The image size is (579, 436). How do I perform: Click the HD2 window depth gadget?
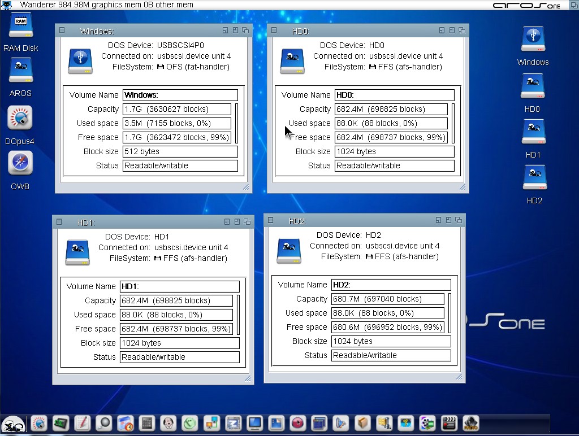(x=459, y=220)
